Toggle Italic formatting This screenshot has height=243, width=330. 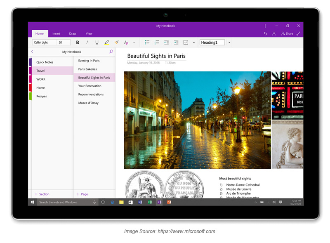coord(87,42)
